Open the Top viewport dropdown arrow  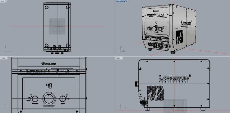[x=6, y=1]
